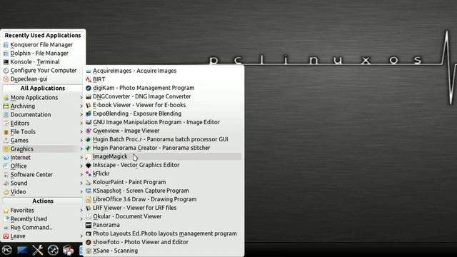Expand the Leave submenu arrow
This screenshot has height=257, width=457.
tap(81, 236)
